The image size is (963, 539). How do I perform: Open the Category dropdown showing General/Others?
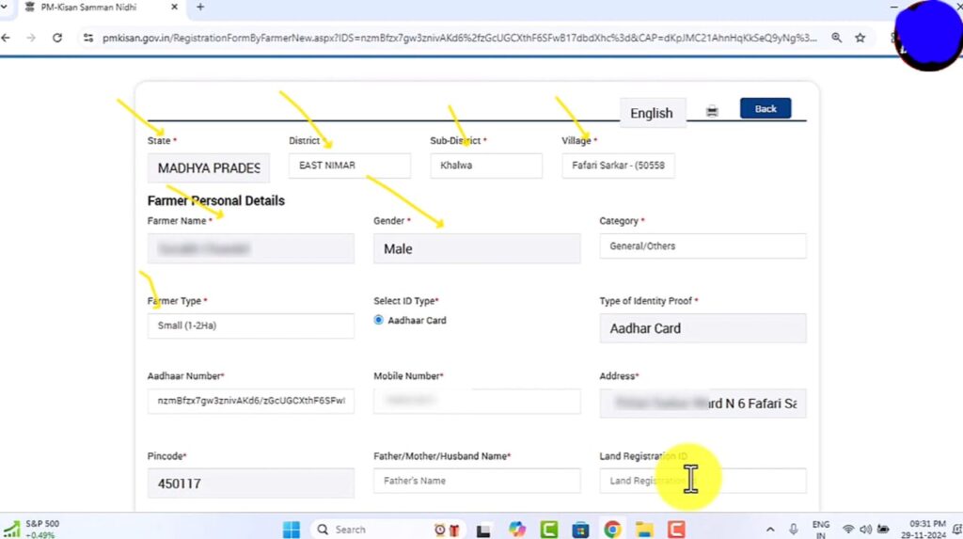click(702, 246)
